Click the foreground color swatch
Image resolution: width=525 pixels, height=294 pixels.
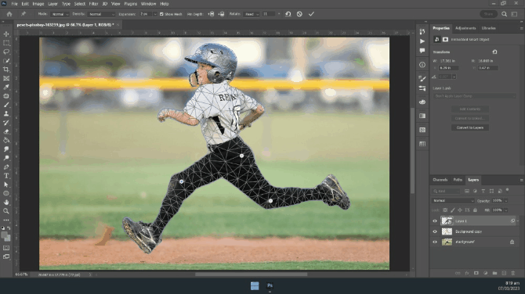5,235
